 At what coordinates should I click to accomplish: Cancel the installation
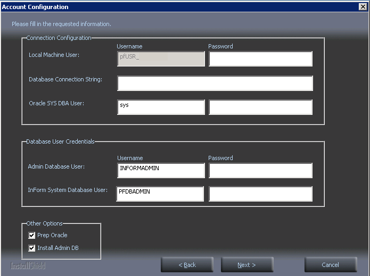[331, 265]
